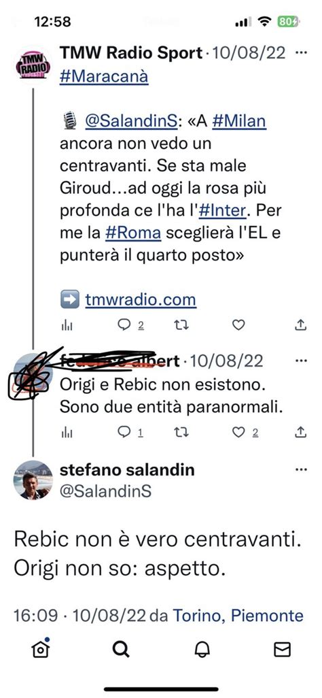
Task: Open the Home tab icon
Action: pos(41,649)
